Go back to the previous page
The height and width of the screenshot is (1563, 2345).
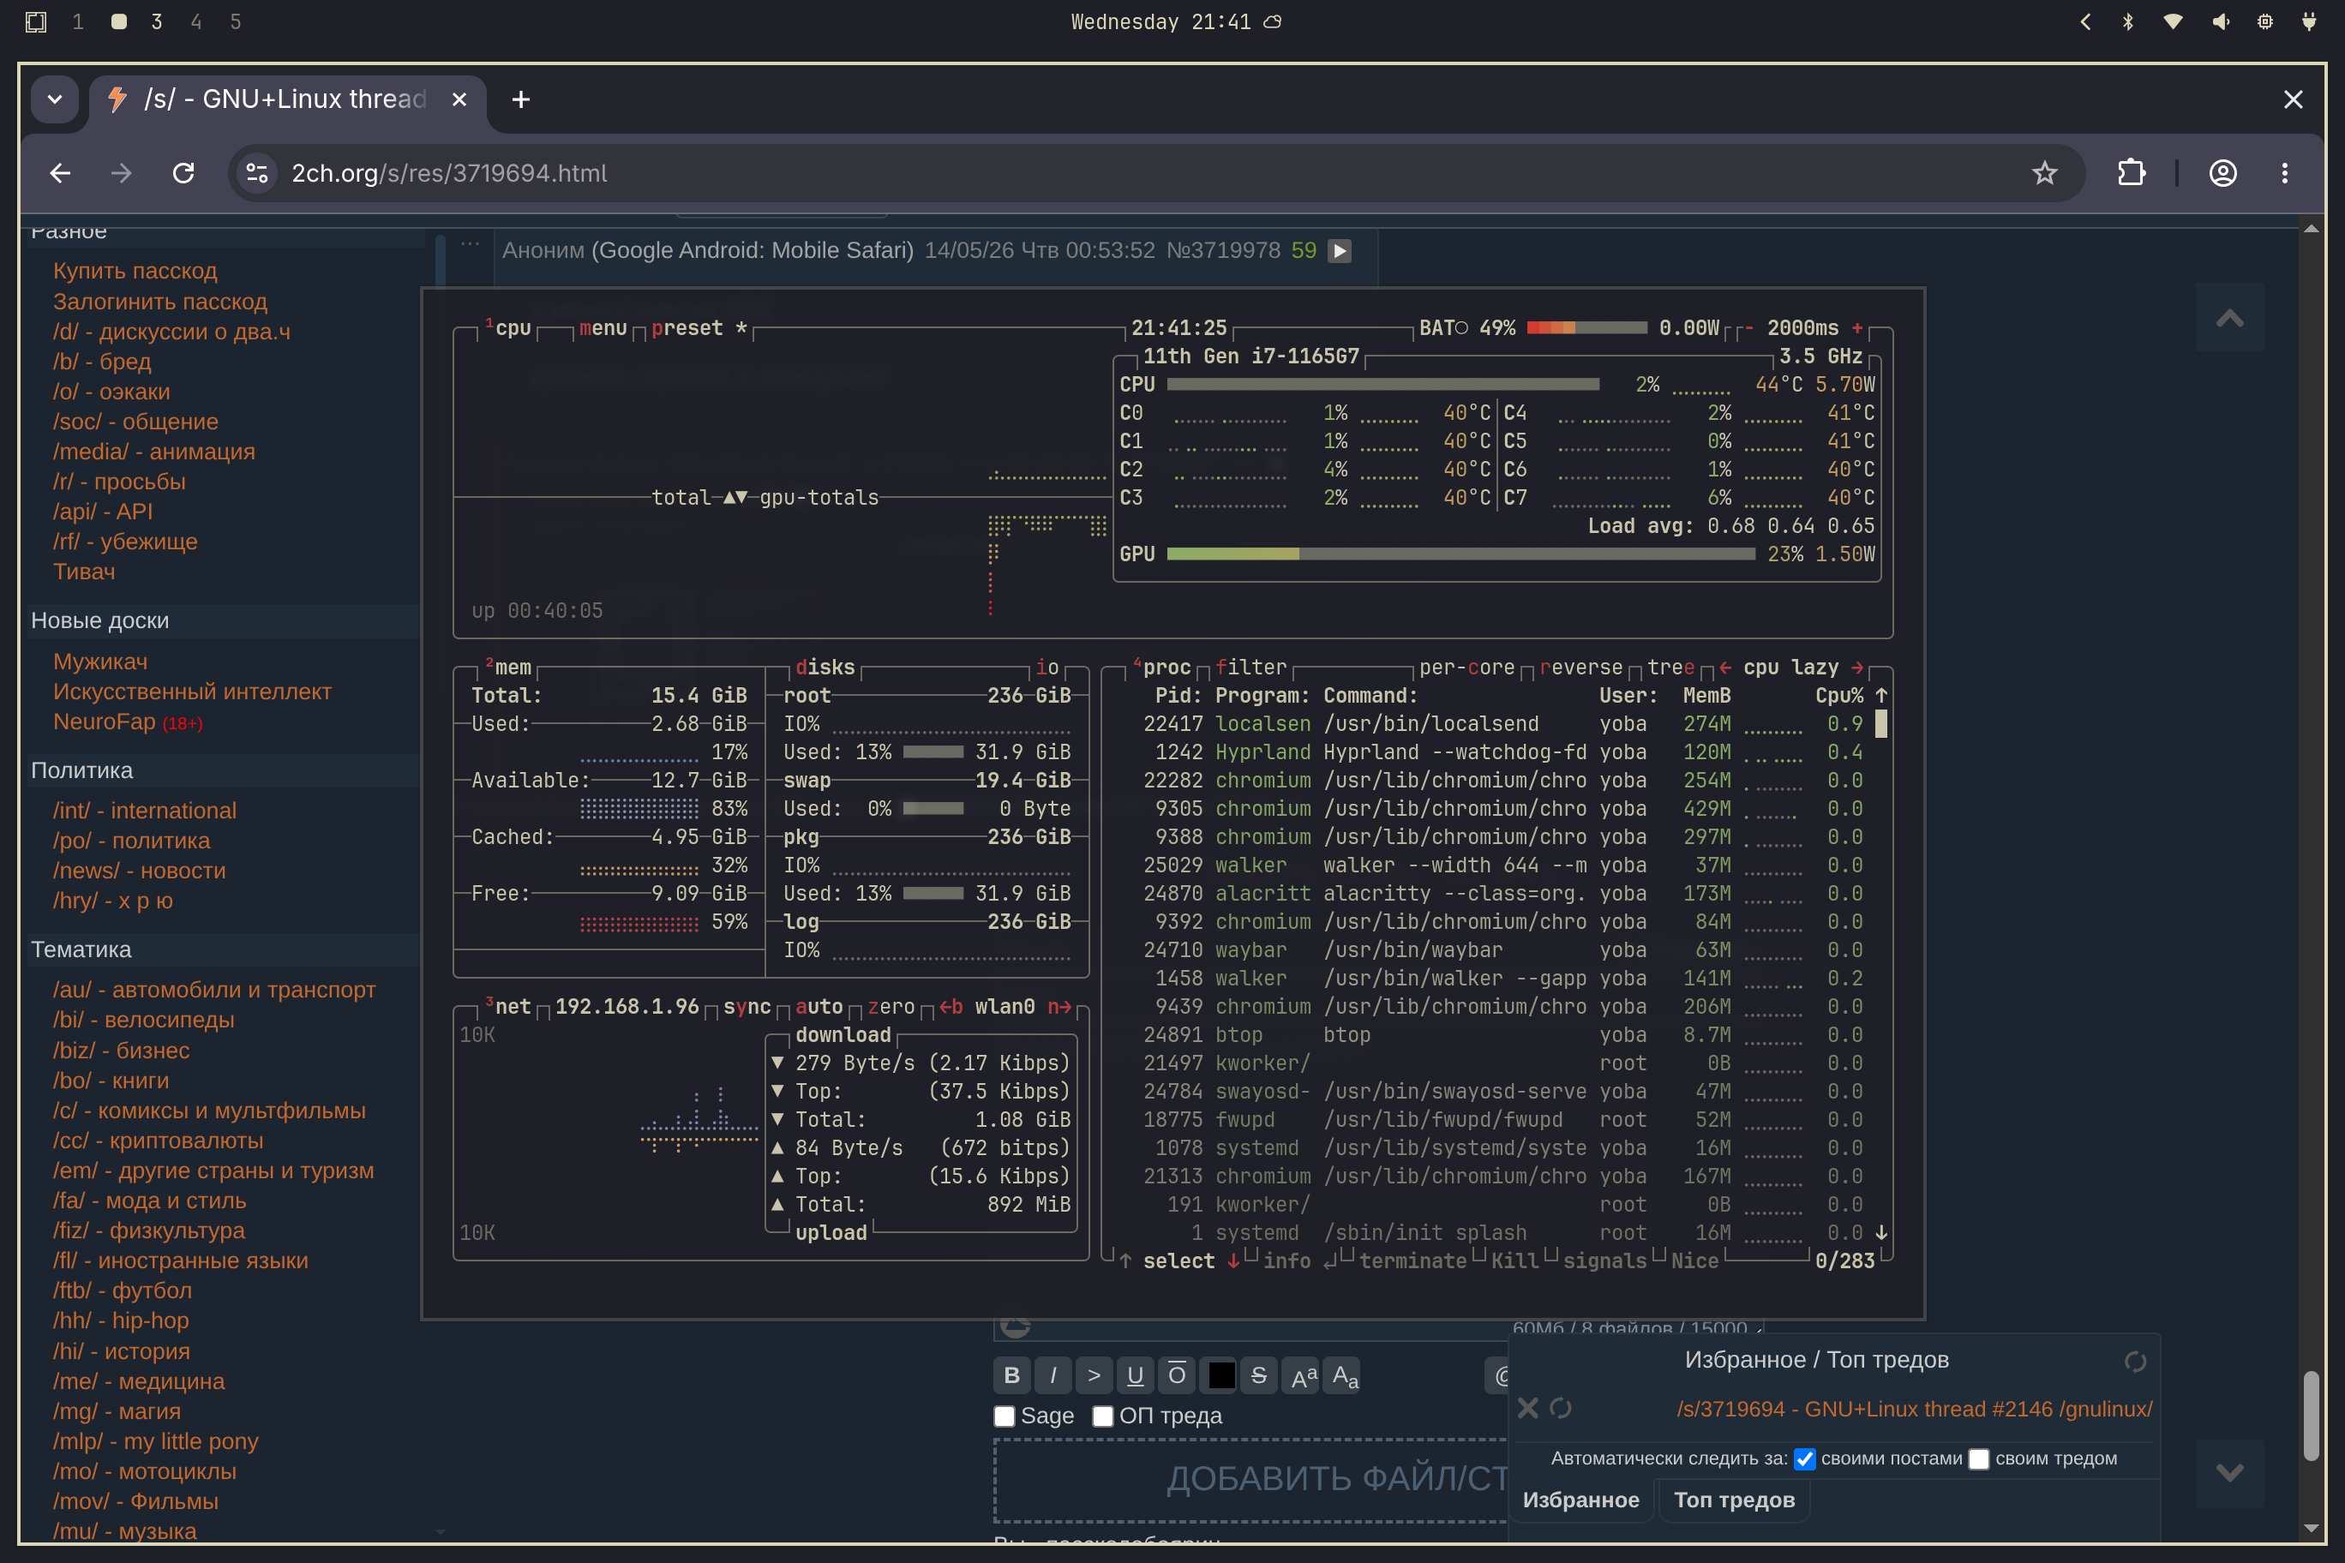60,173
